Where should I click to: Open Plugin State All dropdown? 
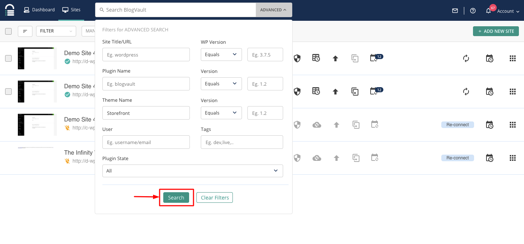click(193, 171)
